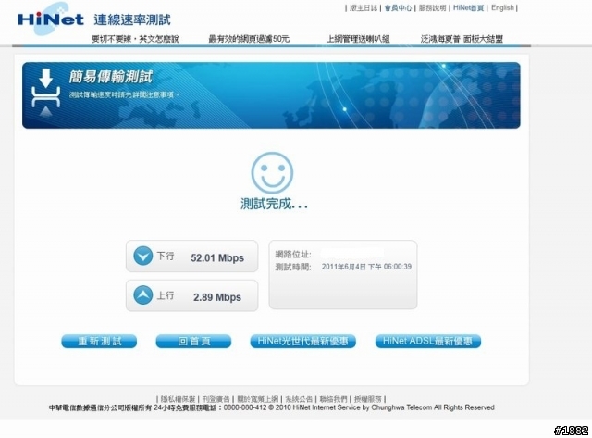The width and height of the screenshot is (592, 438).
Task: Open 刊登廣告 advertising link in footer
Action: [216, 399]
